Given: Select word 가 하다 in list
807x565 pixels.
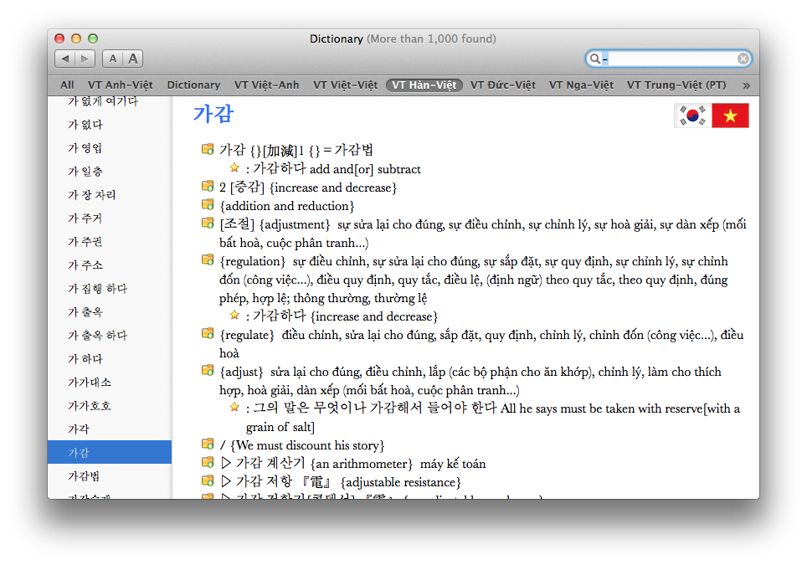Looking at the screenshot, I should [110, 358].
